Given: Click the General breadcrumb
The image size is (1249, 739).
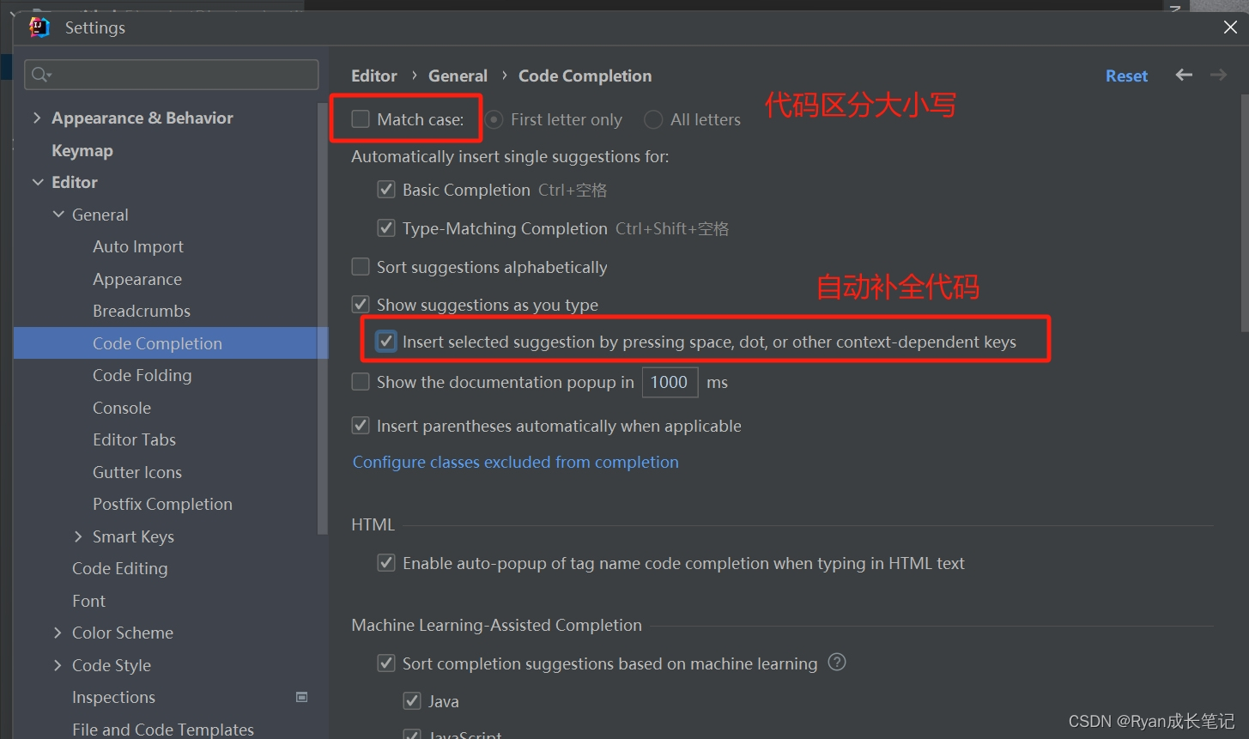Looking at the screenshot, I should point(458,76).
